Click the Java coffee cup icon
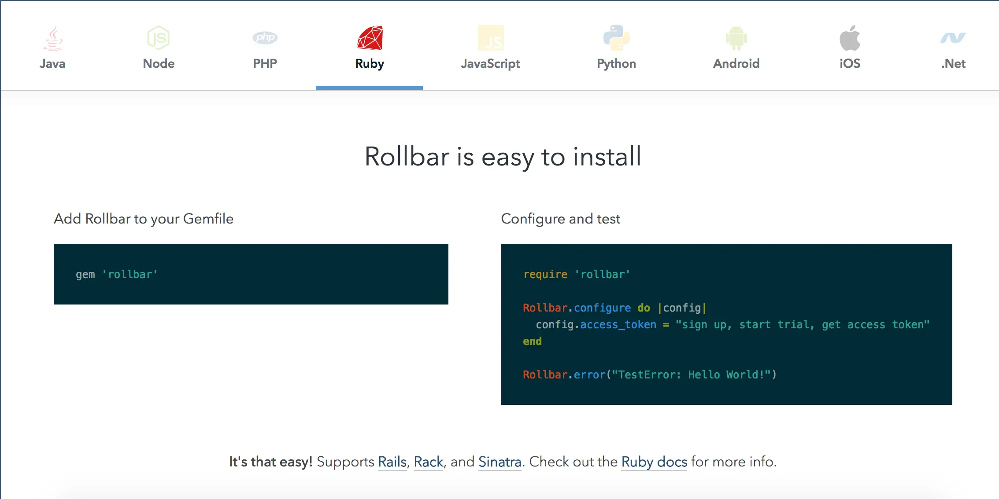 coord(53,38)
